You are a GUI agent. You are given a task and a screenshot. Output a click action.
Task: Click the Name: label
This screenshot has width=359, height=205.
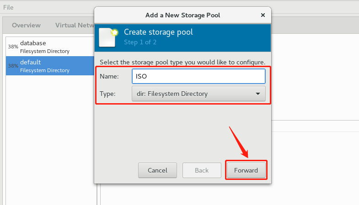109,76
